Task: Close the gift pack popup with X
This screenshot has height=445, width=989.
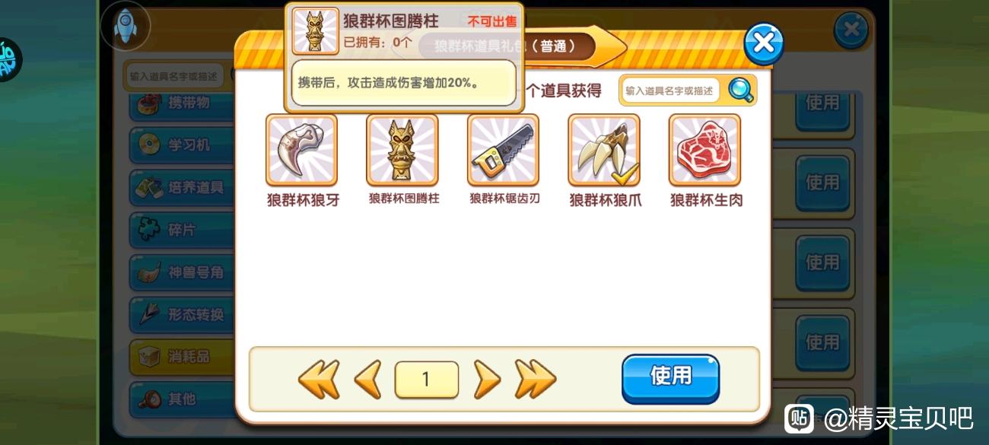Action: coord(763,43)
